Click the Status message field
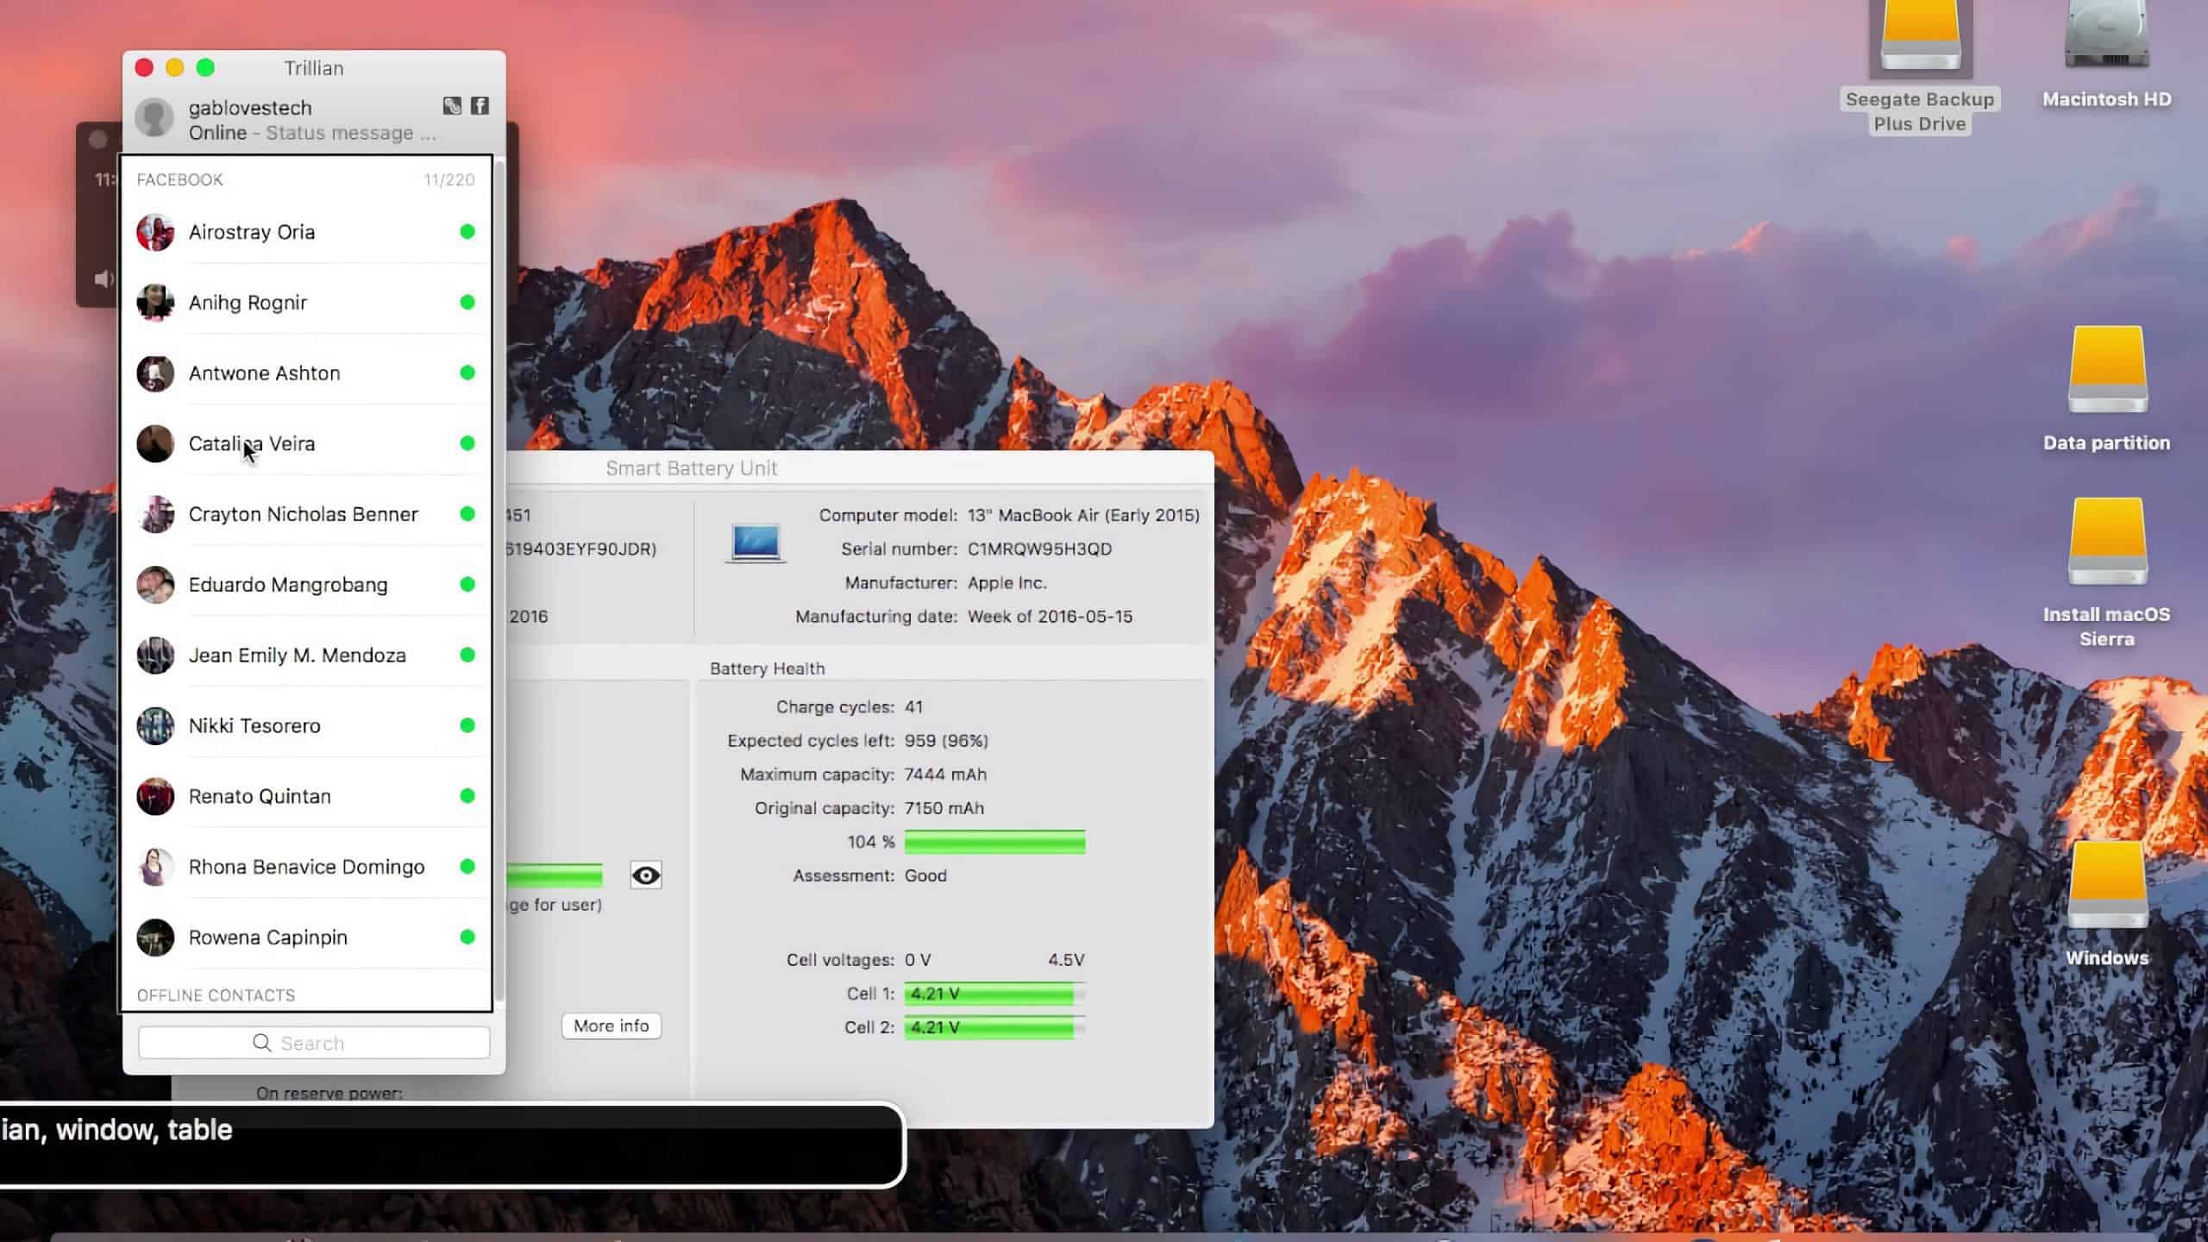Image resolution: width=2208 pixels, height=1242 pixels. pyautogui.click(x=351, y=133)
